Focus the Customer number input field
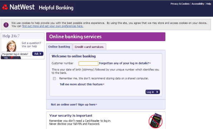Image resolution: width=213 pixels, height=129 pixels. click(x=88, y=63)
